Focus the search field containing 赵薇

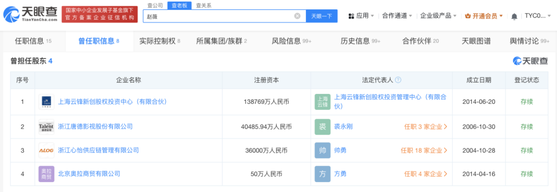[224, 16]
